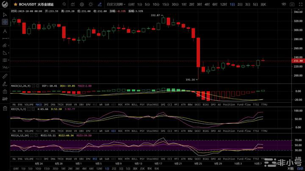305x171 pixels.
Task: Click the trash icon to delete drawings
Action: pos(5,109)
